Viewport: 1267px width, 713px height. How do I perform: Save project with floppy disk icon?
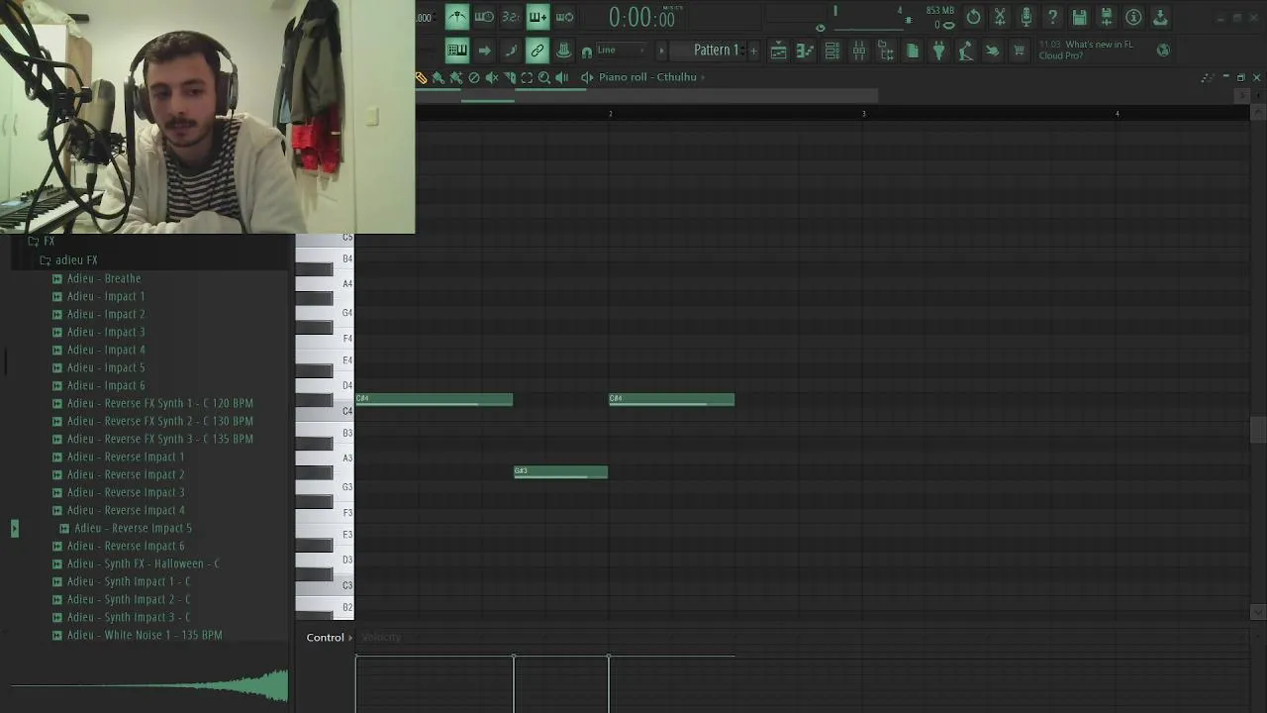(x=1080, y=17)
